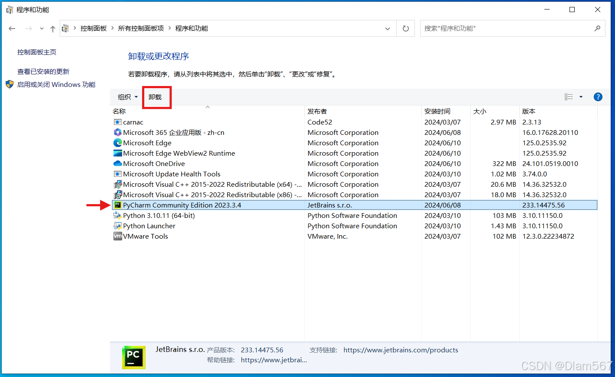Select the Python Launcher name
Image resolution: width=615 pixels, height=377 pixels.
coord(149,226)
